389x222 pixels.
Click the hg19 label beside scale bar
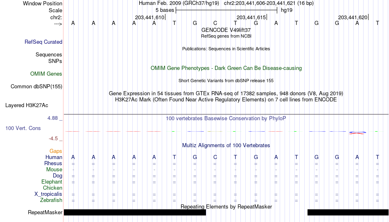(x=287, y=10)
